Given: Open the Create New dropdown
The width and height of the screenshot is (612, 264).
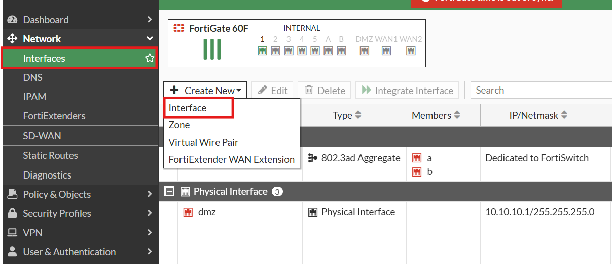Looking at the screenshot, I should pos(205,91).
